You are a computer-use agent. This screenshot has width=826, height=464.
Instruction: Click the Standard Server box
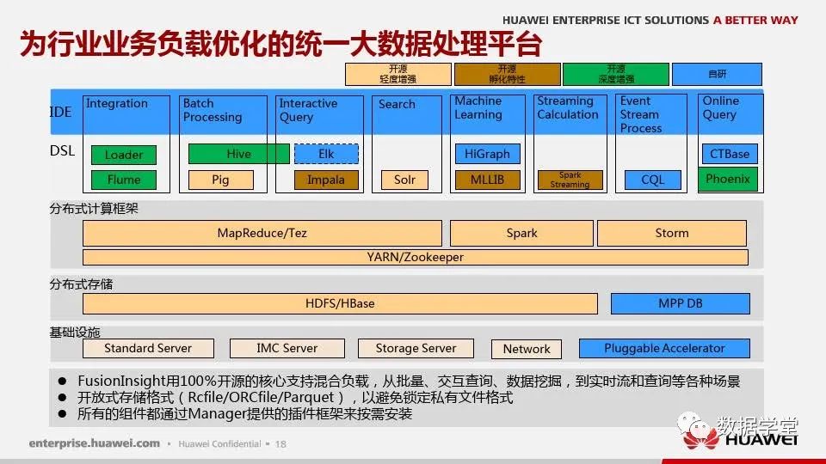point(148,348)
